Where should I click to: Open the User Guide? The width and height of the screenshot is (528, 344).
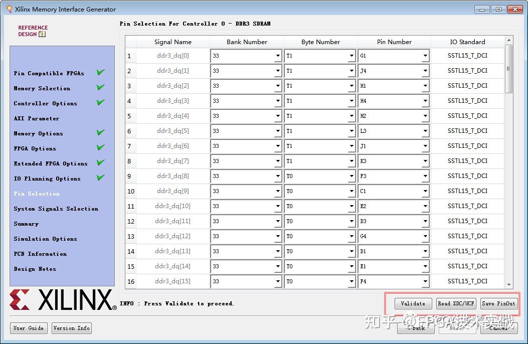(x=28, y=328)
